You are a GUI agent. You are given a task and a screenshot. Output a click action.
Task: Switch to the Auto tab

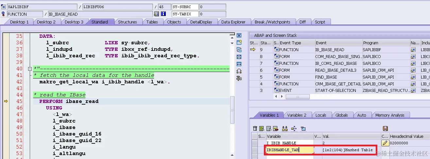pyautogui.click(x=362, y=115)
